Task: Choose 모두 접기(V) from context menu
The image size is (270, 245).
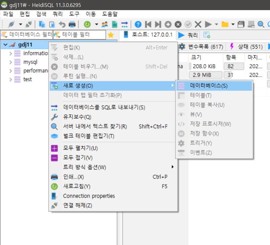Action: [x=113, y=158]
